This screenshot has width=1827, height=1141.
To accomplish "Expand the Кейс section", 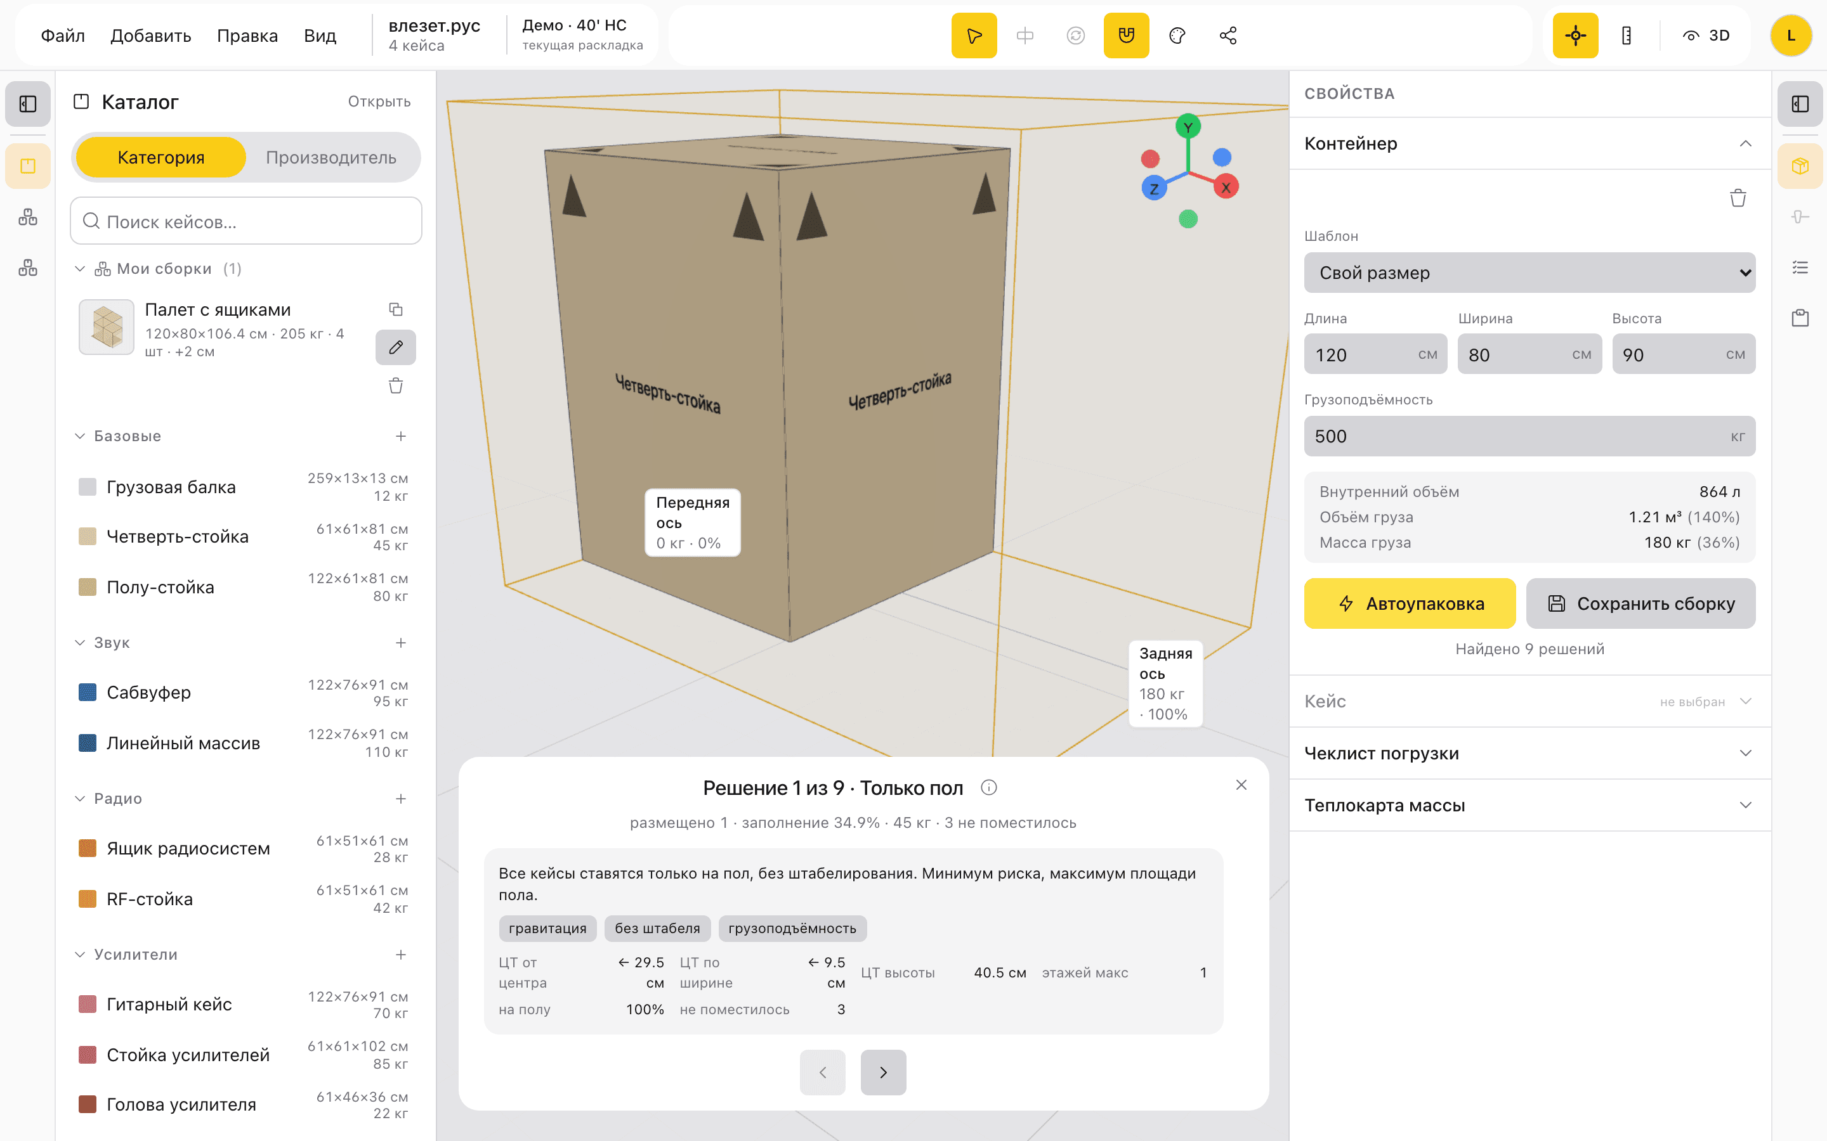I will pos(1529,701).
